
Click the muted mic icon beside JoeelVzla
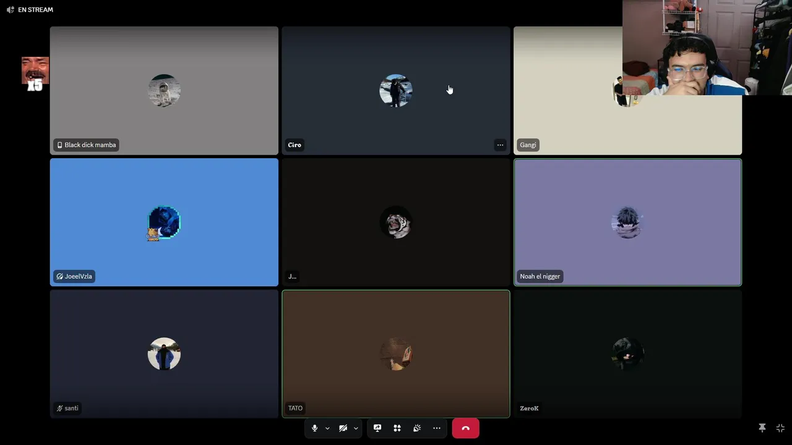59,276
